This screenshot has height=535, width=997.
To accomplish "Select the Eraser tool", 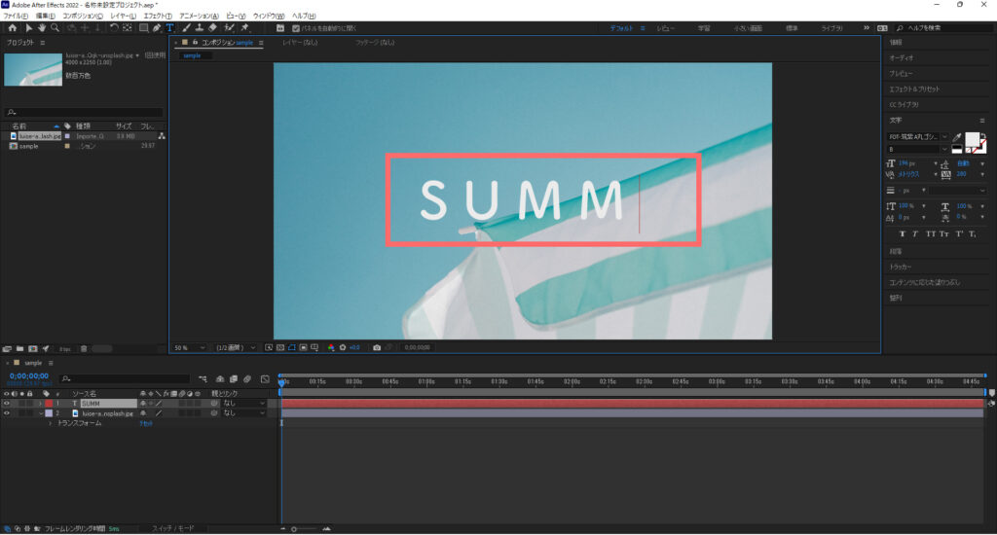I will tap(213, 28).
